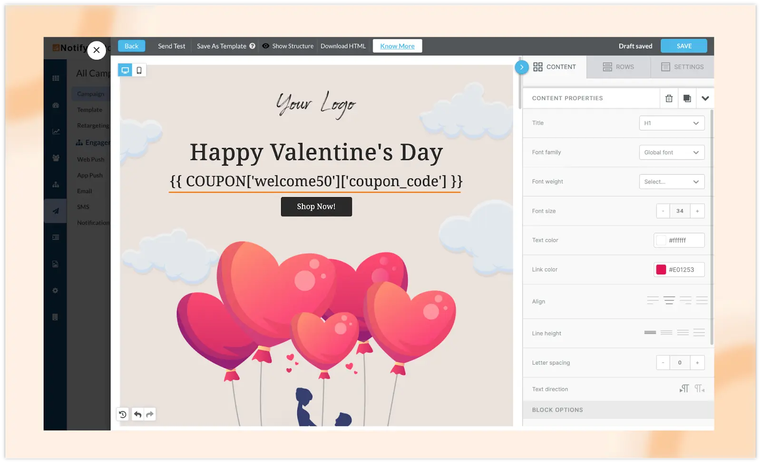Select center text alignment
Viewport: 761px width, 463px height.
tap(669, 301)
